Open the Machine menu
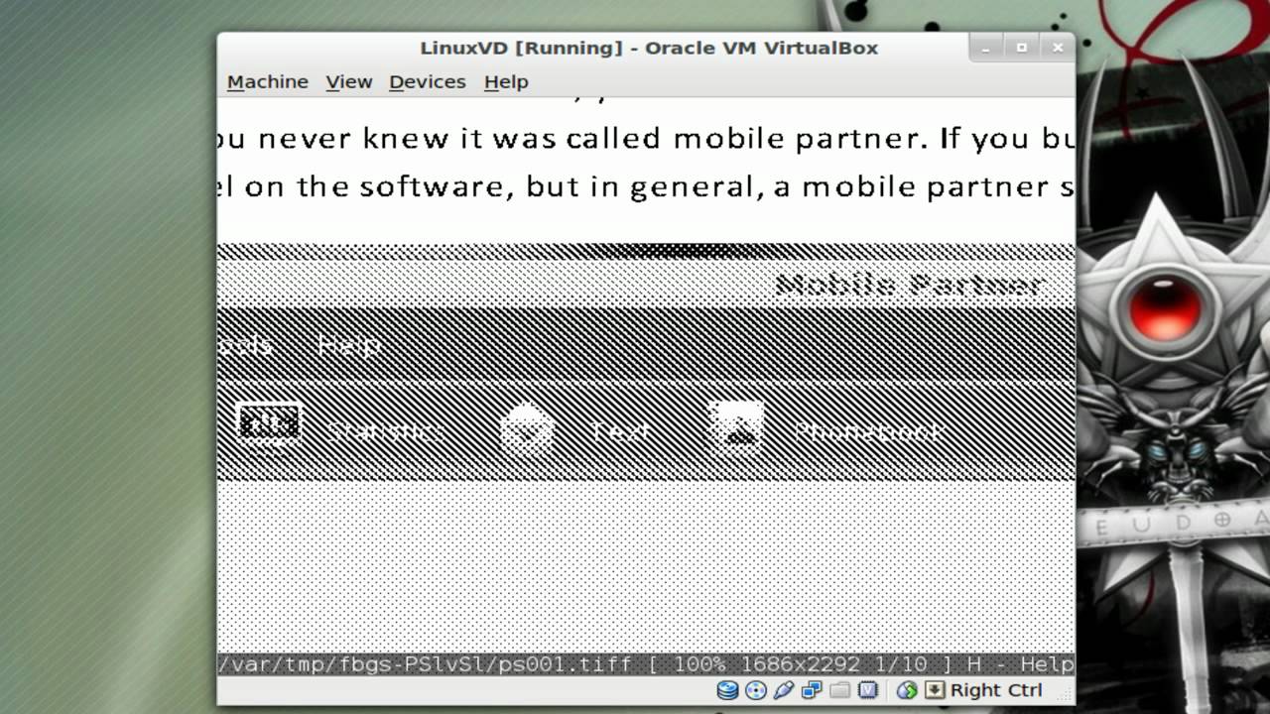The image size is (1270, 714). [x=268, y=81]
